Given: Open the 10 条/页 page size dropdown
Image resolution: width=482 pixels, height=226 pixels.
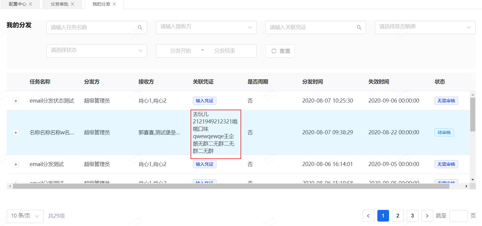Looking at the screenshot, I should (25, 216).
